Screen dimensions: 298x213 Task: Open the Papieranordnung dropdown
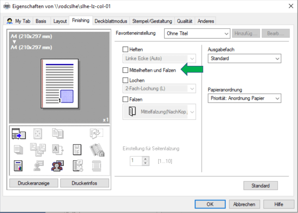(x=244, y=98)
